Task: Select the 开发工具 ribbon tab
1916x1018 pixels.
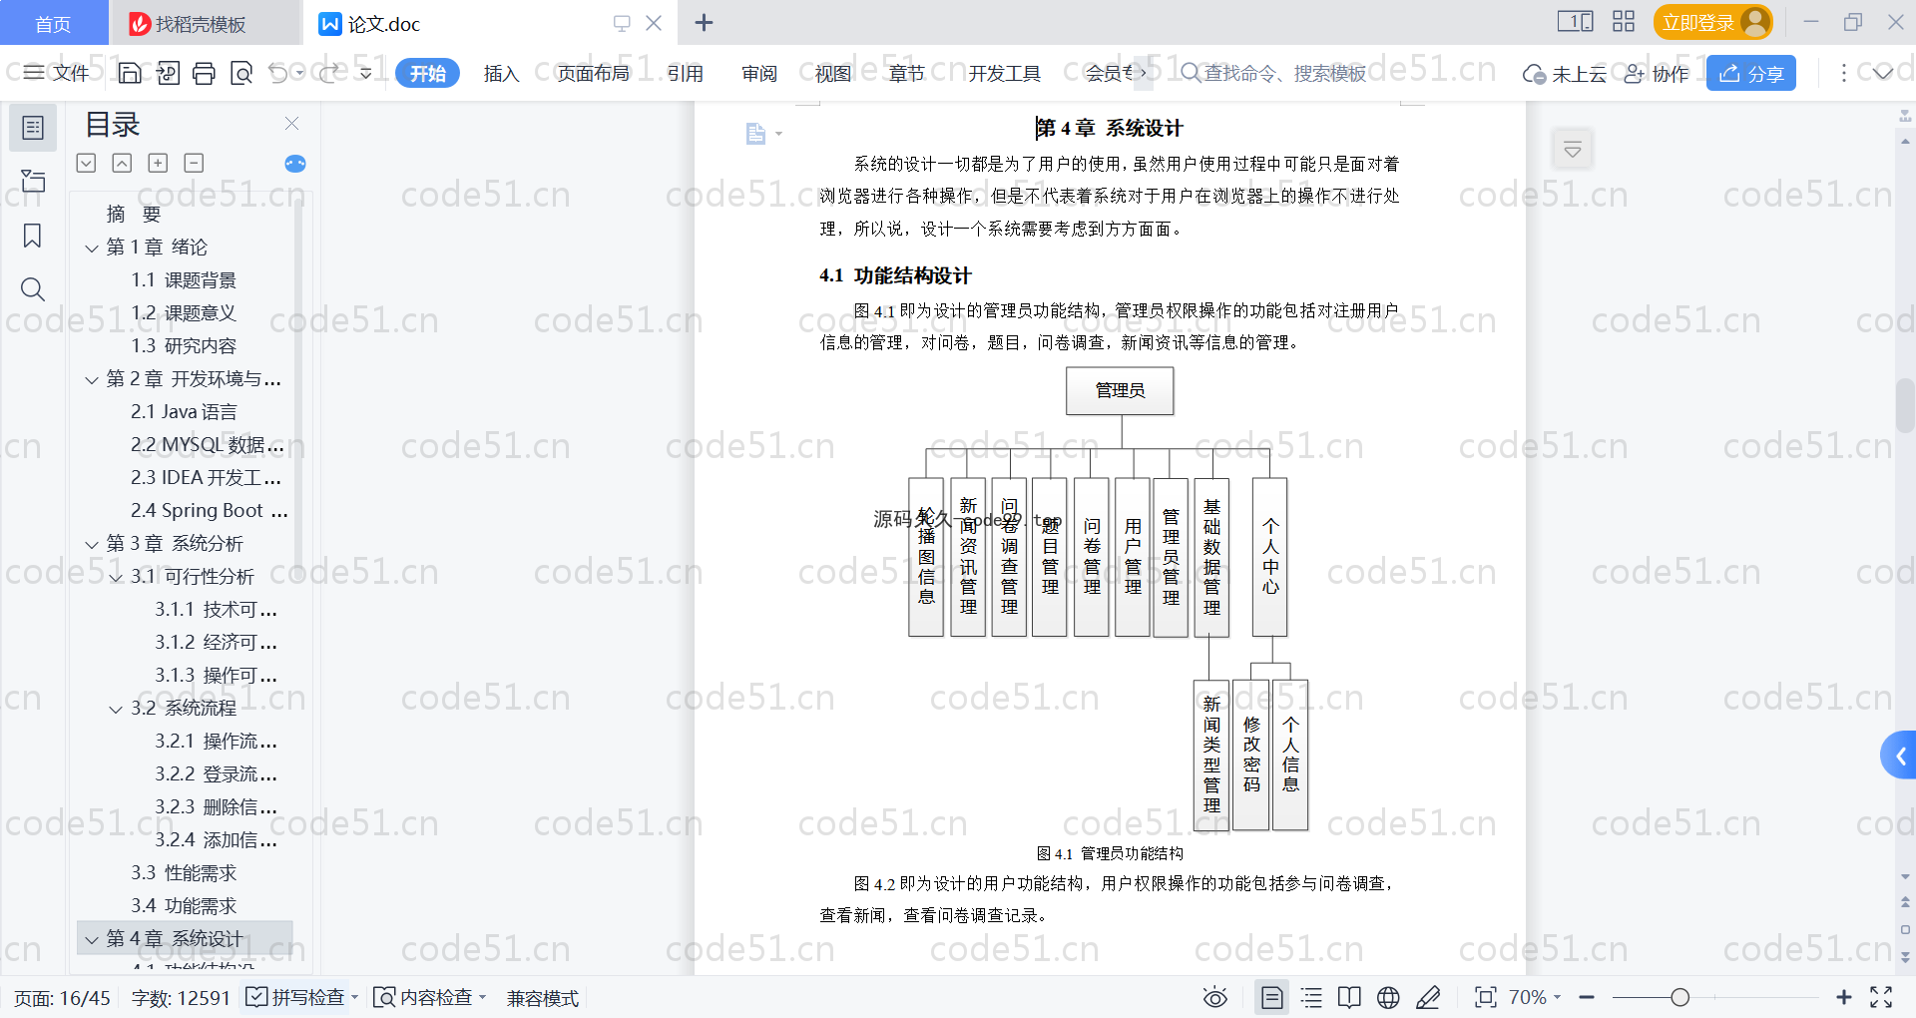Action: click(x=1004, y=73)
